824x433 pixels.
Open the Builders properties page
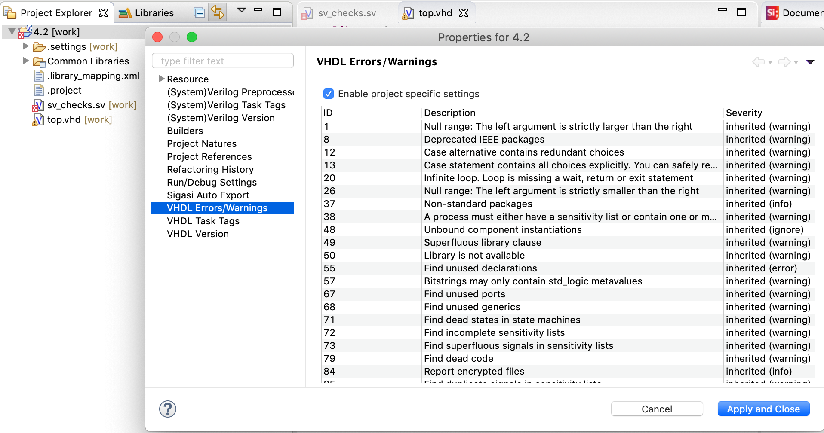click(185, 131)
